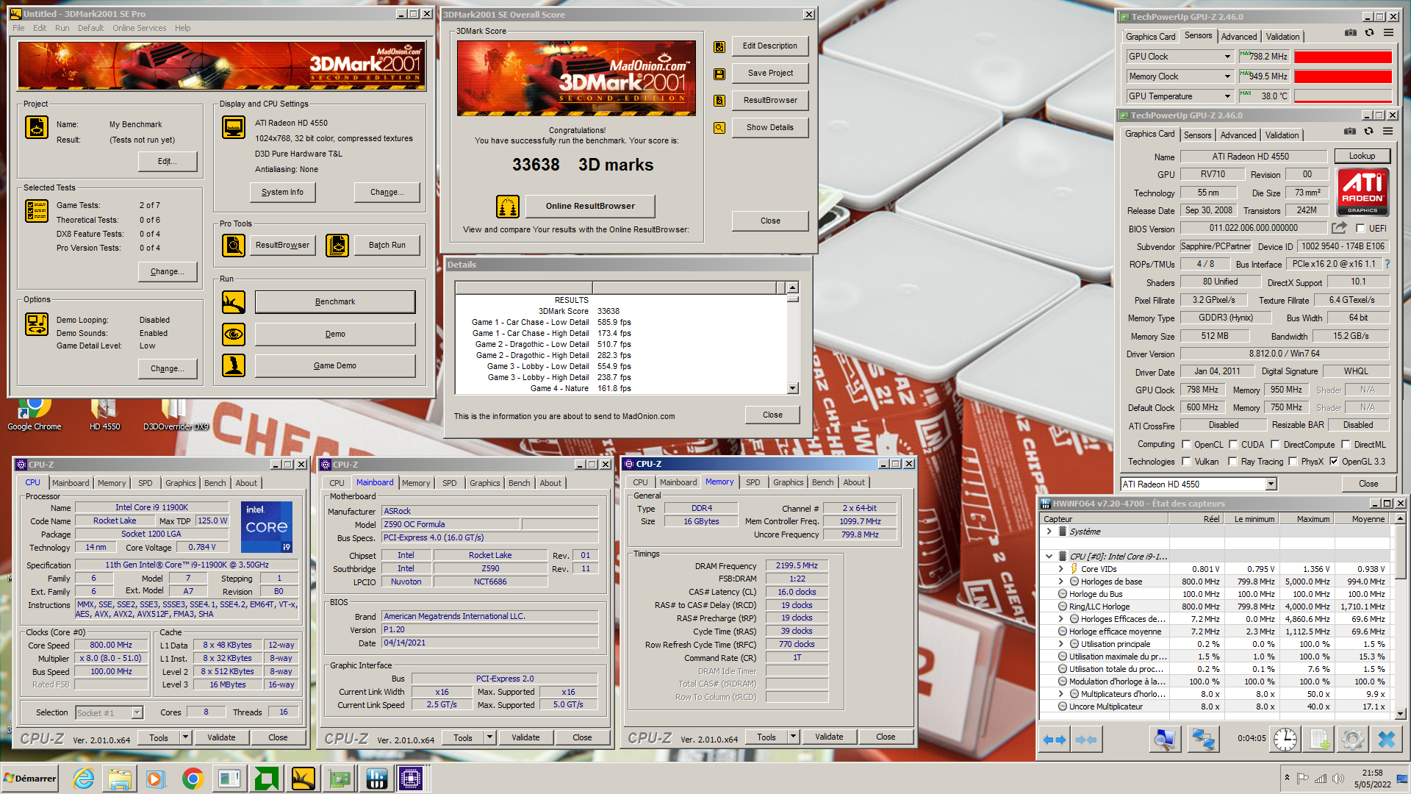Click the Details results list scrollbar down arrow
Viewport: 1411px width, 794px height.
(x=792, y=388)
